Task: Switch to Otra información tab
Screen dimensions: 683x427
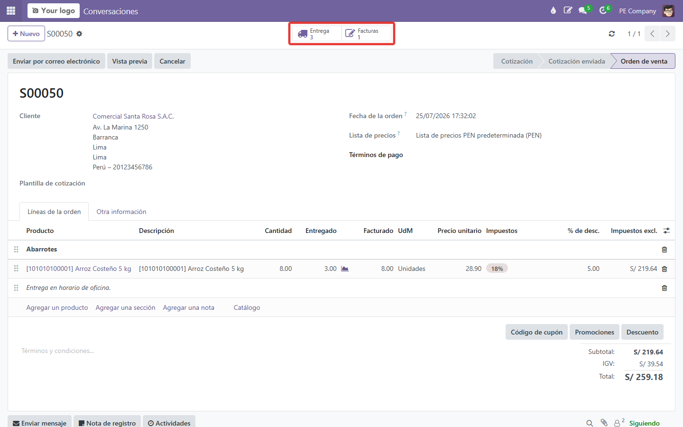Action: 121,212
